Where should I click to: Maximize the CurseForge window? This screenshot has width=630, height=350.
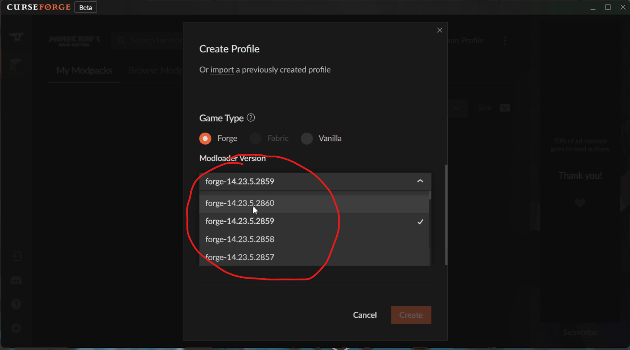[x=608, y=7]
